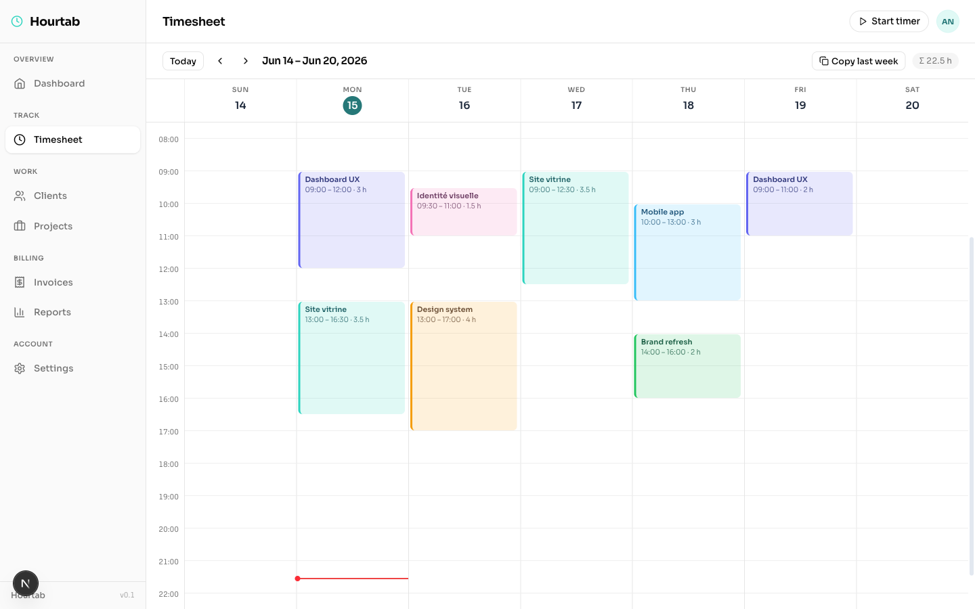Open Clients page

(72, 196)
